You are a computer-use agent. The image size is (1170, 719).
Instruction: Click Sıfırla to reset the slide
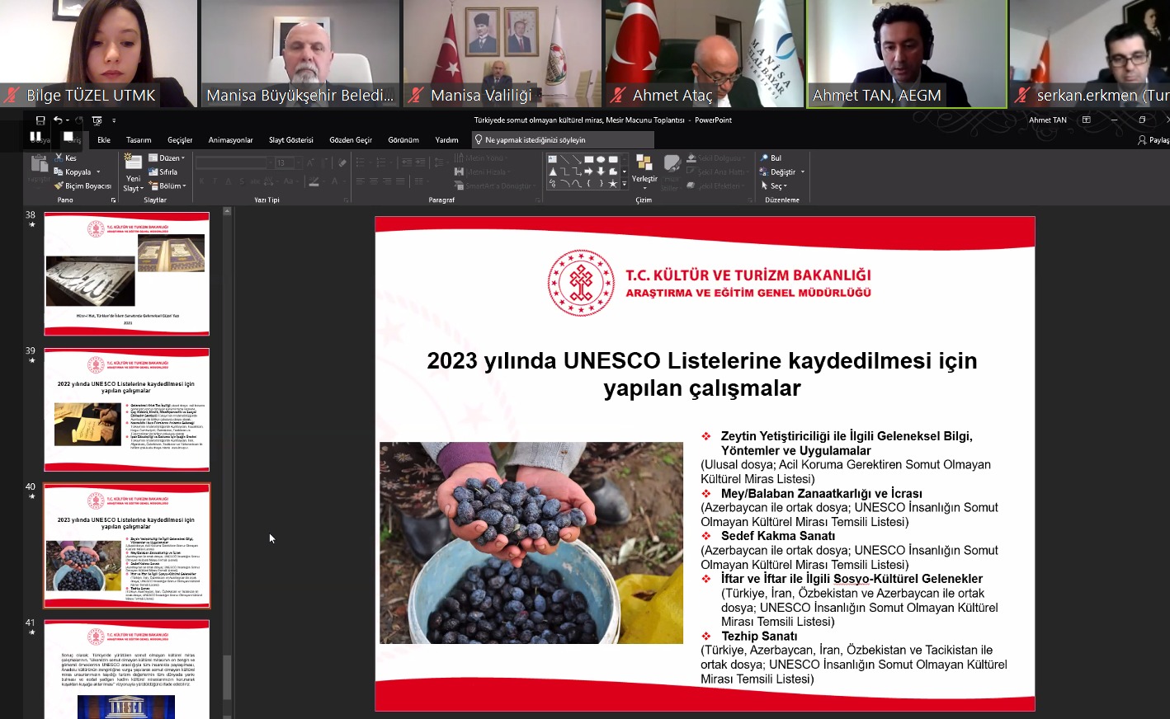[163, 172]
